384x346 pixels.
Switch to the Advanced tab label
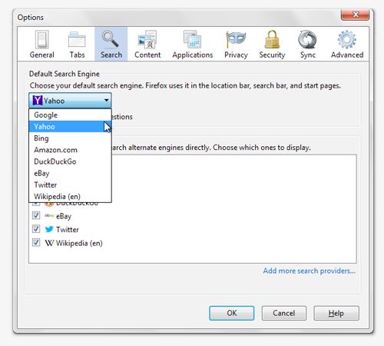coord(347,55)
